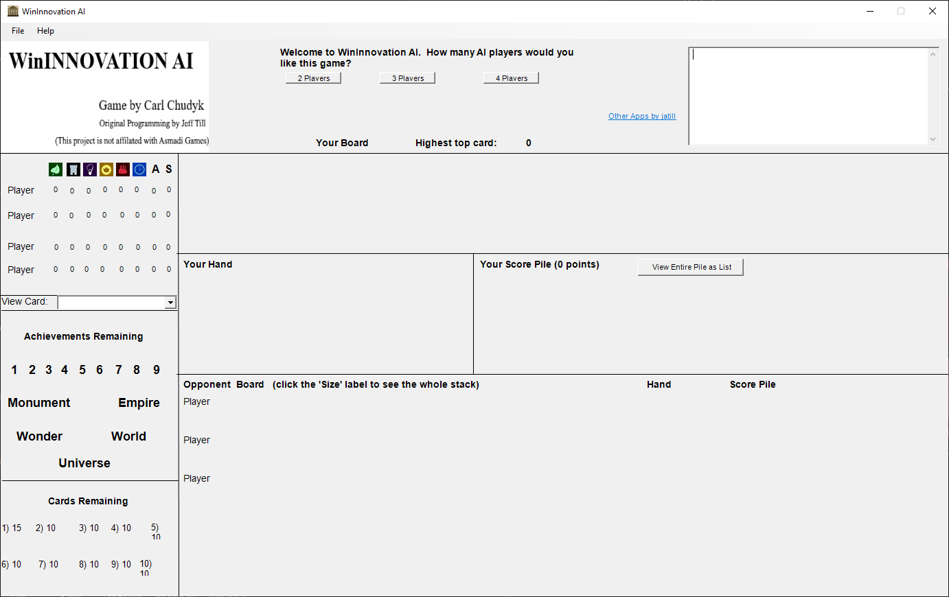Click 'Your Score Pile (0 points)' label
This screenshot has height=597, width=949.
click(540, 264)
